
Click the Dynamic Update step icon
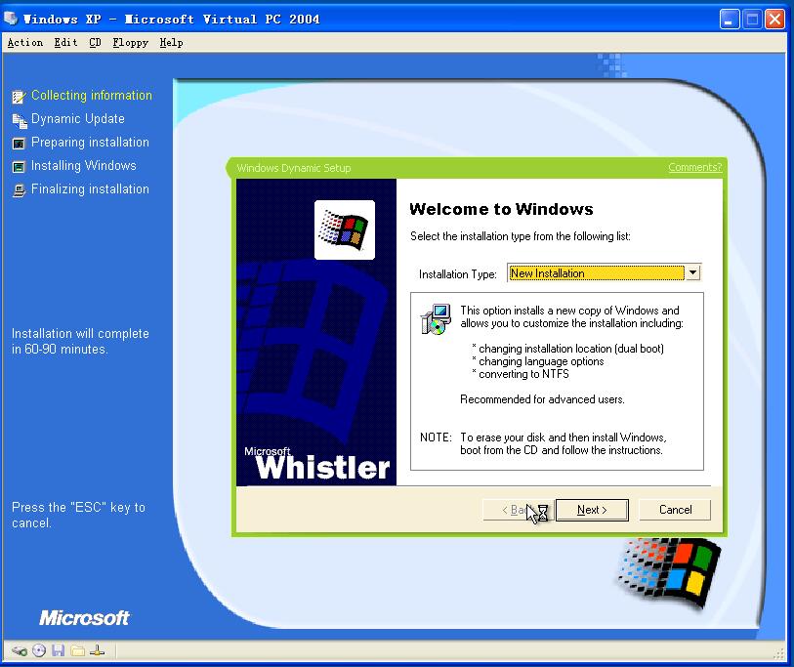point(20,120)
